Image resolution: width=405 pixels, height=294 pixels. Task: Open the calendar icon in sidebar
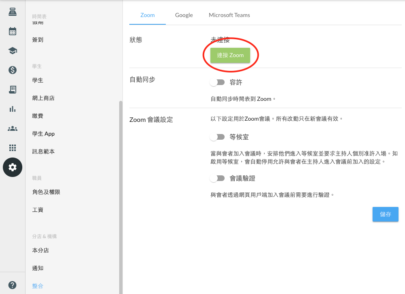coord(13,31)
